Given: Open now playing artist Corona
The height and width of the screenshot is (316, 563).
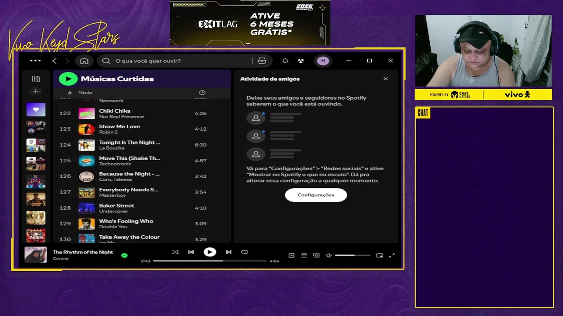Looking at the screenshot, I should point(61,259).
